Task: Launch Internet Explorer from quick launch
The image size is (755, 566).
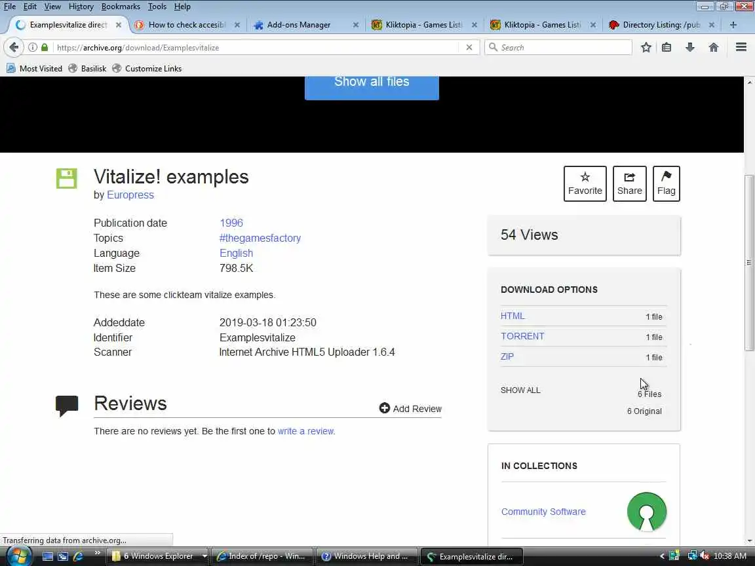Action: [x=78, y=556]
